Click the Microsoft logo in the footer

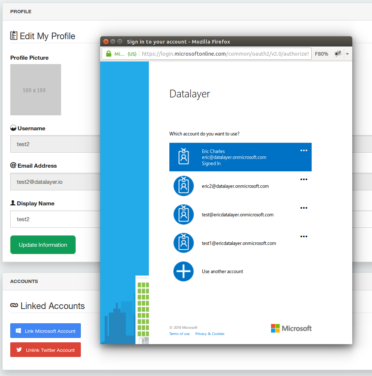(x=291, y=328)
